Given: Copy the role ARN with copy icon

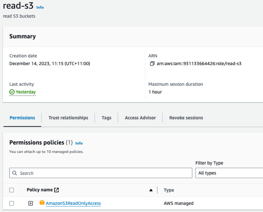Looking at the screenshot, I should [x=152, y=64].
